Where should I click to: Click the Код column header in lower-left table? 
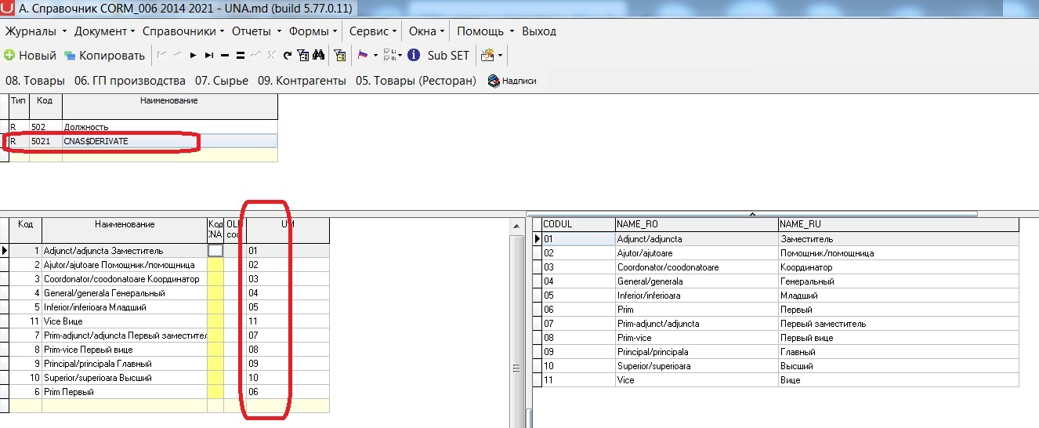pyautogui.click(x=25, y=230)
